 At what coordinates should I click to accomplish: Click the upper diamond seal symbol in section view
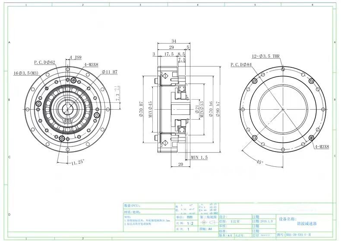click(x=164, y=76)
